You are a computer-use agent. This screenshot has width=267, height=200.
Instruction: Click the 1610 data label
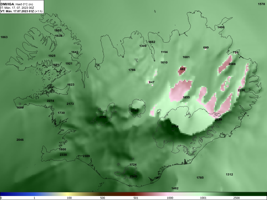pyautogui.click(x=164, y=63)
